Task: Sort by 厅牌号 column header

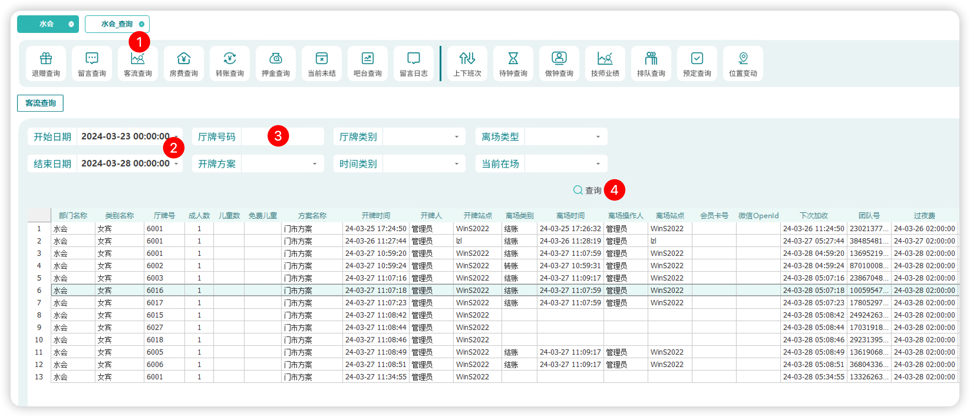Action: tap(164, 215)
